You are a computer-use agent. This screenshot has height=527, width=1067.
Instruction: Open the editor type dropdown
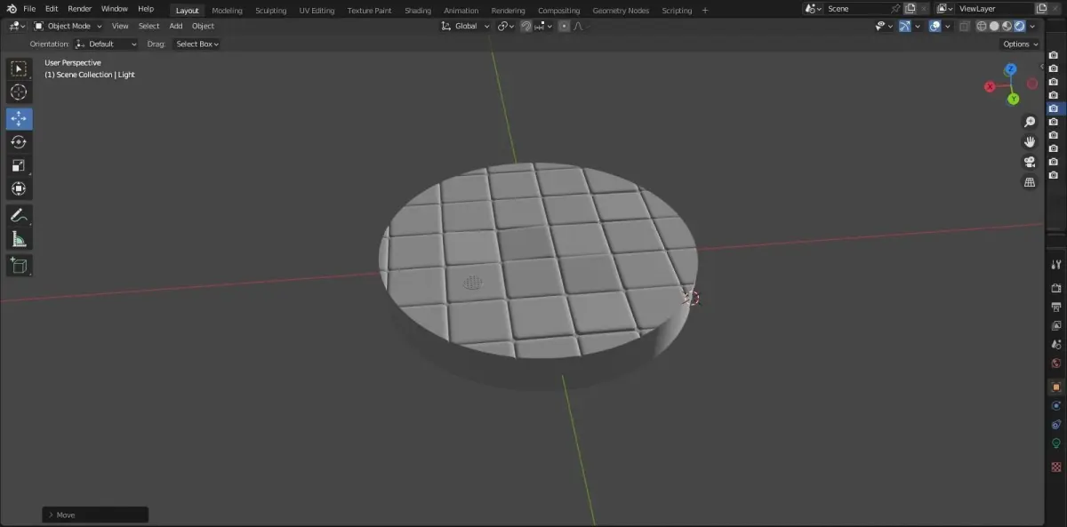point(15,26)
